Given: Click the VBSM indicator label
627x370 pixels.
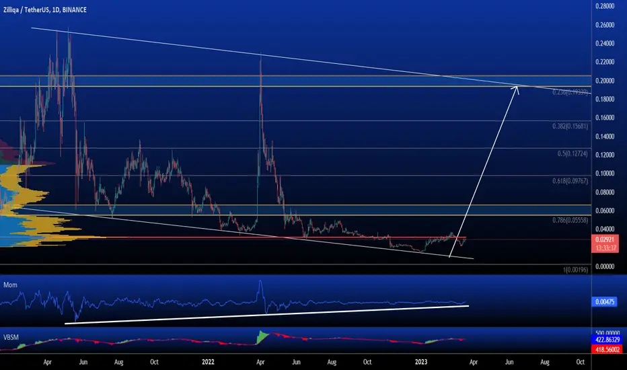Looking at the screenshot, I should pos(11,337).
